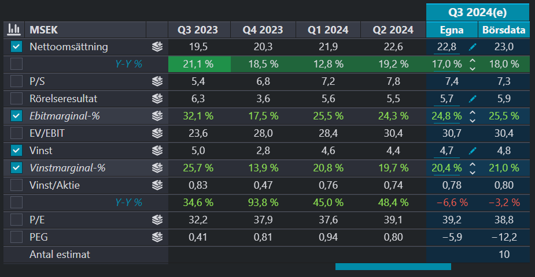
Task: Check the Y-Y % box under Vinst/Aktie
Action: tap(16, 203)
